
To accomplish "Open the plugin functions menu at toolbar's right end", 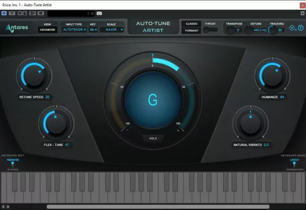I will [x=303, y=13].
